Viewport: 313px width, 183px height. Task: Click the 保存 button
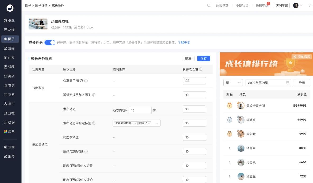(203, 58)
